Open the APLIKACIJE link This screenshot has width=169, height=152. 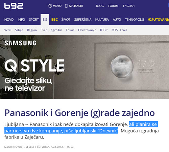(76, 6)
